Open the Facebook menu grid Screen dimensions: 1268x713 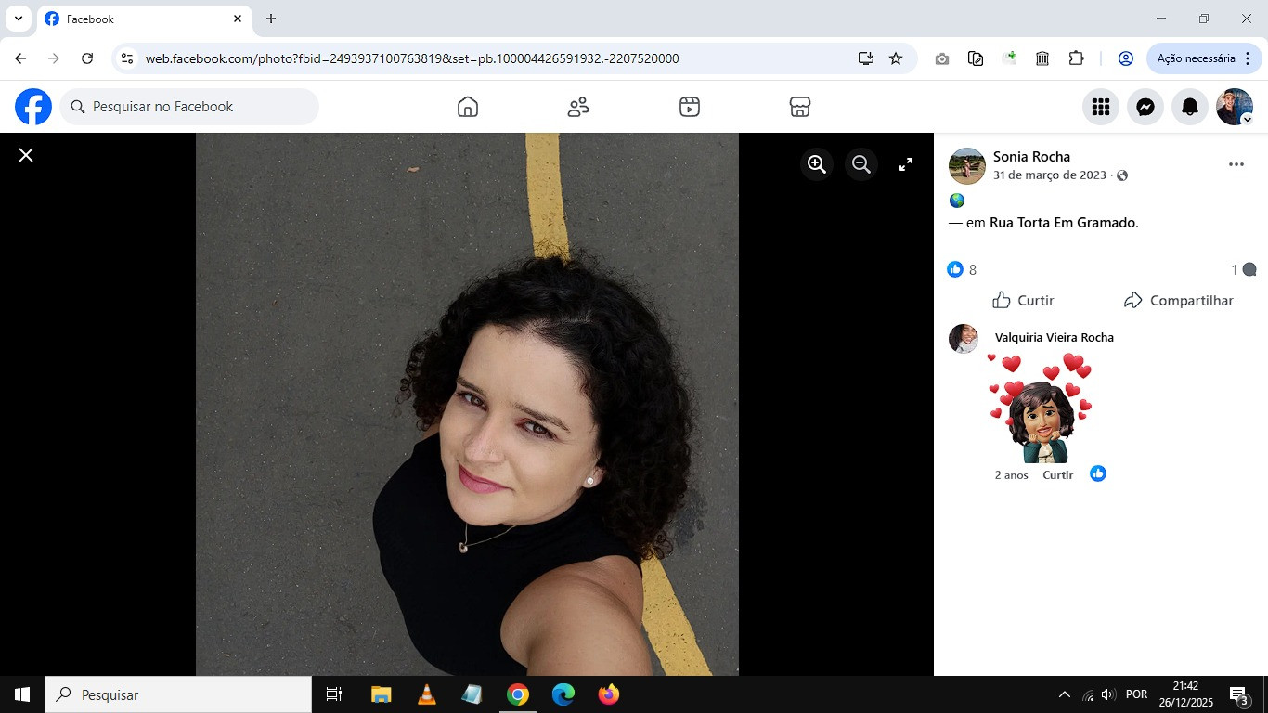pos(1101,107)
